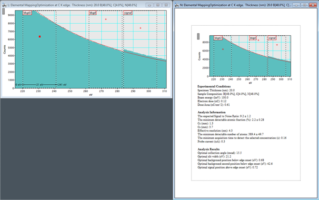Click the red cross in L window's signal region

coord(140,28)
